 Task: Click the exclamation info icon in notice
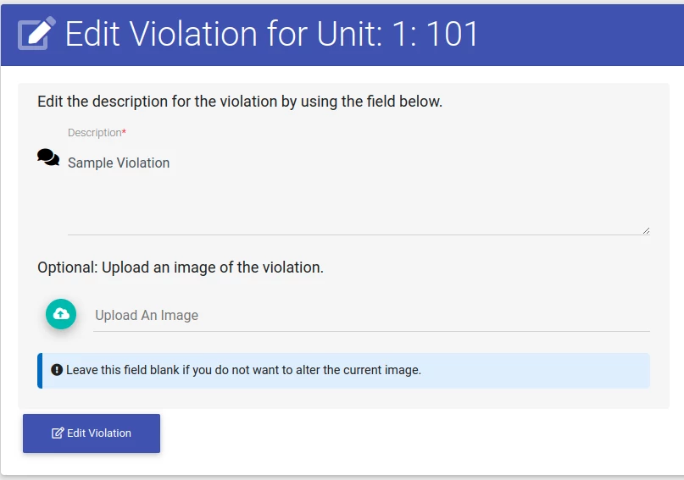57,370
